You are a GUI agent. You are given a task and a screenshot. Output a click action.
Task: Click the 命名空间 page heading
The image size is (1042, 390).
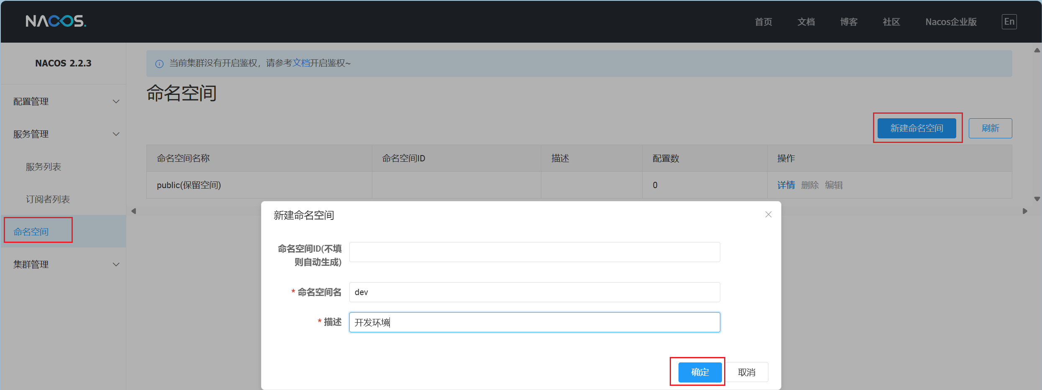tap(182, 93)
